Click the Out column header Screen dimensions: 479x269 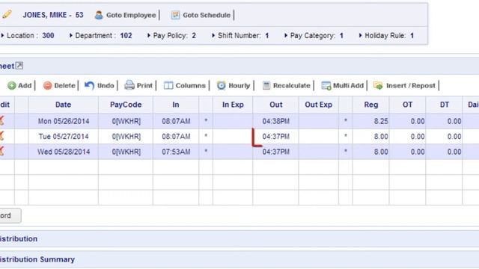click(276, 105)
